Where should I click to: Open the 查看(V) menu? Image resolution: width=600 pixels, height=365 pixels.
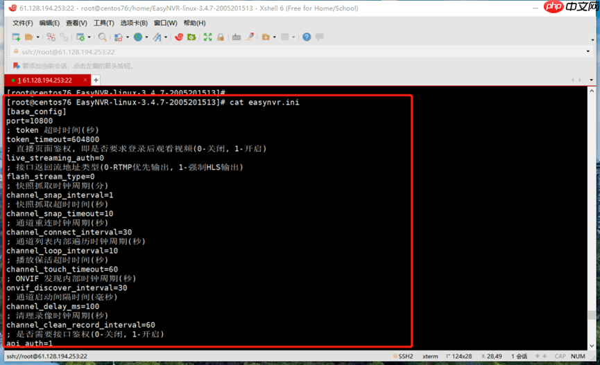pyautogui.click(x=76, y=23)
